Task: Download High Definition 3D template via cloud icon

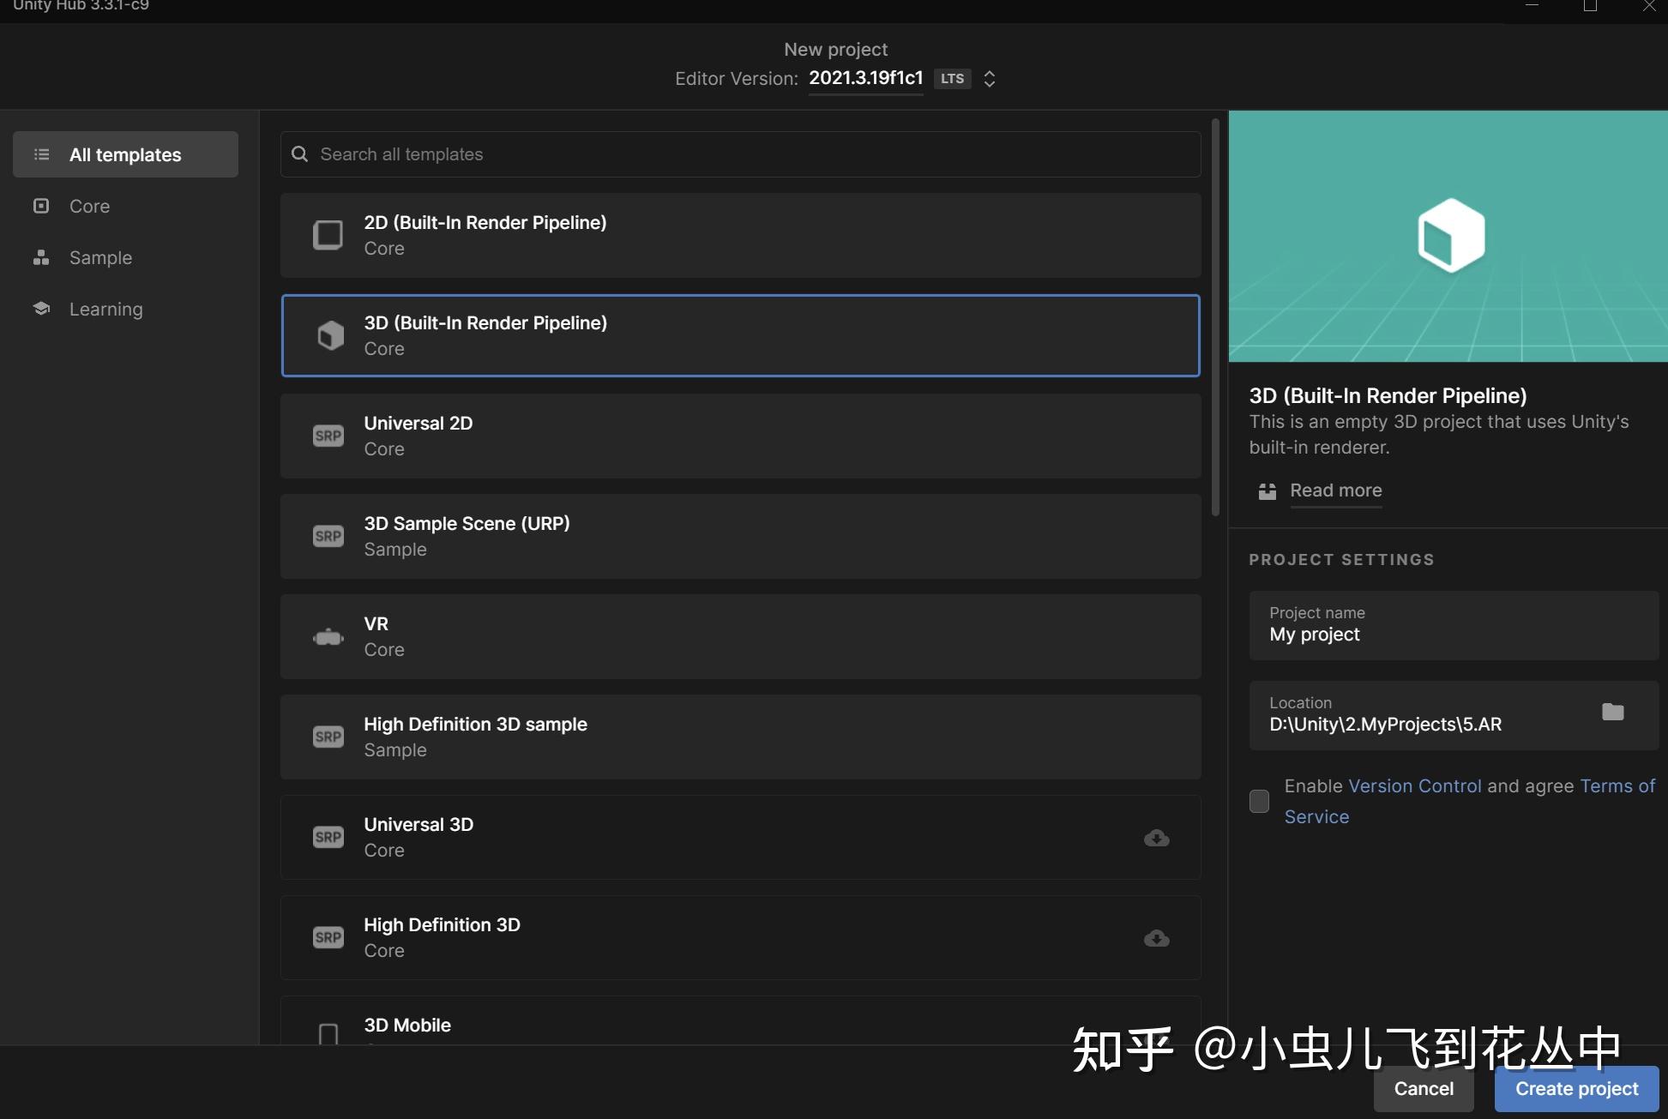Action: [x=1156, y=938]
